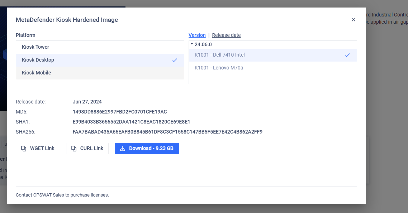Viewport: 408px width, 213px height.
Task: Select the Kiosk Mobile platform
Action: [x=100, y=73]
